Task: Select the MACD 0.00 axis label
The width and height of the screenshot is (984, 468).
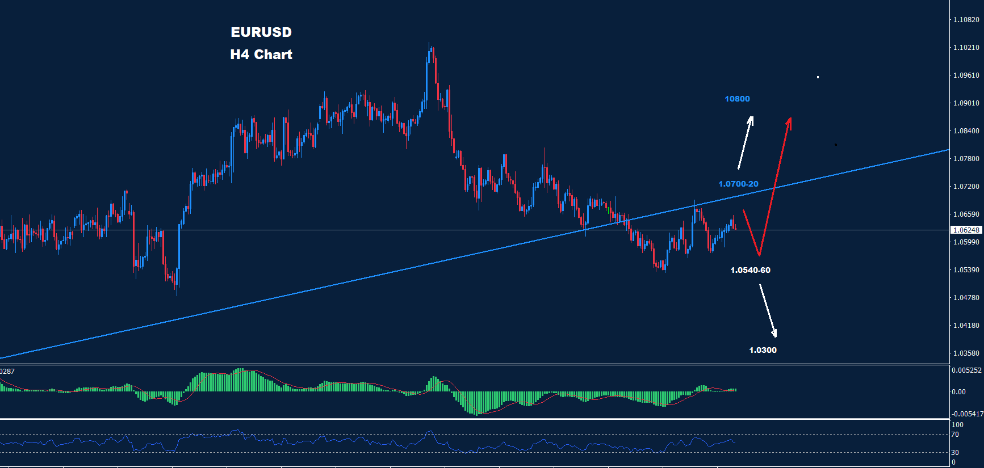Action: tap(958, 392)
